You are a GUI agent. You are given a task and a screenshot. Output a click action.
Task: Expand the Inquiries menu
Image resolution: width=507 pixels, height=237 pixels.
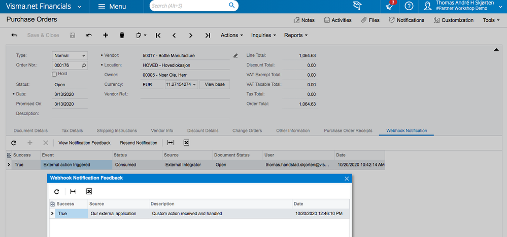click(x=263, y=35)
